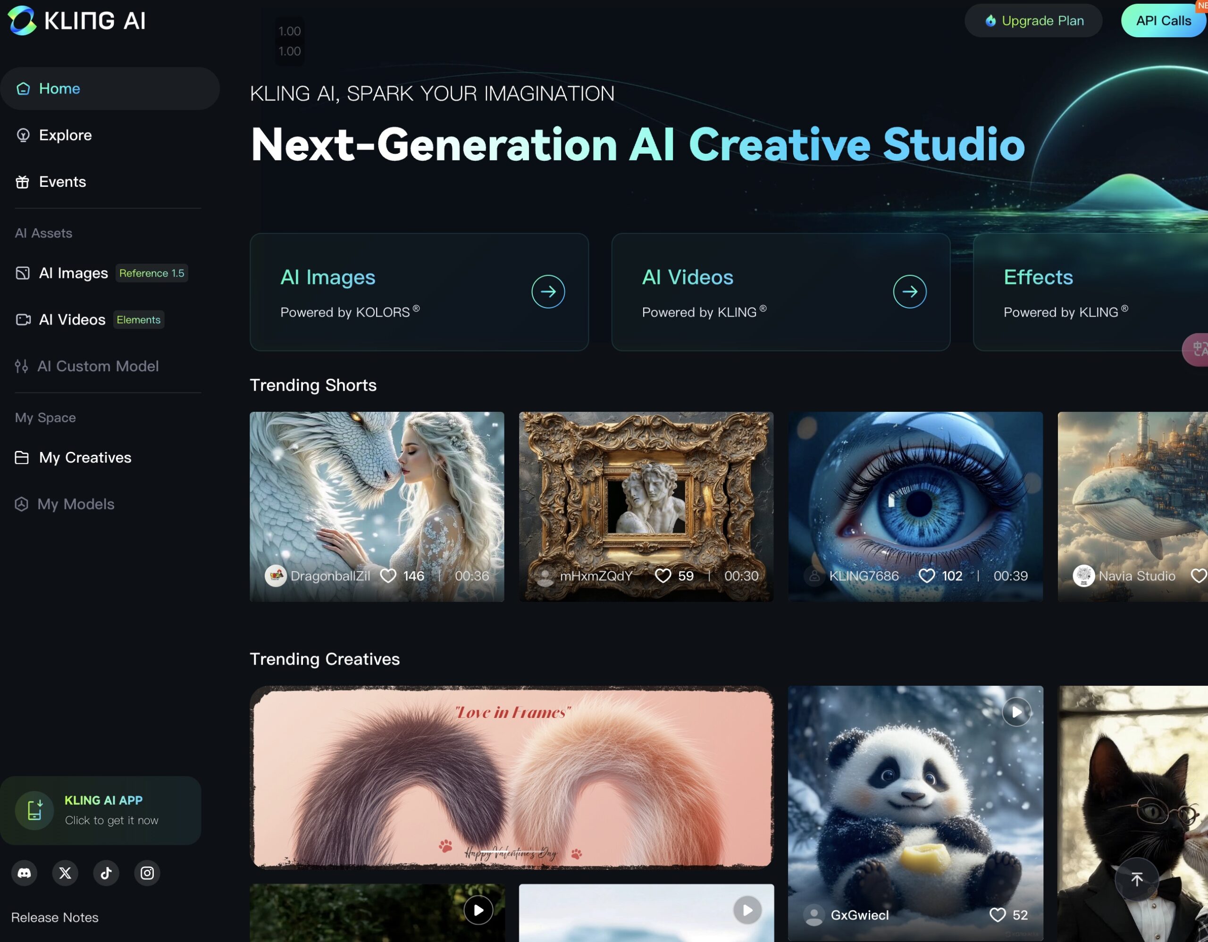Open the X (Twitter) icon
1208x942 pixels.
tap(65, 873)
